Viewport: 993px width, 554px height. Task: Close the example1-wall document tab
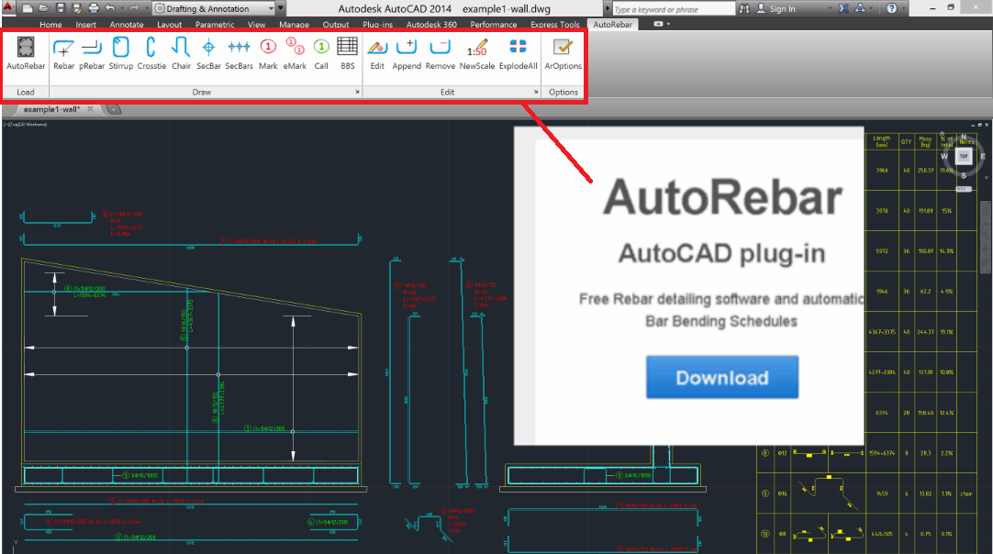tap(90, 109)
